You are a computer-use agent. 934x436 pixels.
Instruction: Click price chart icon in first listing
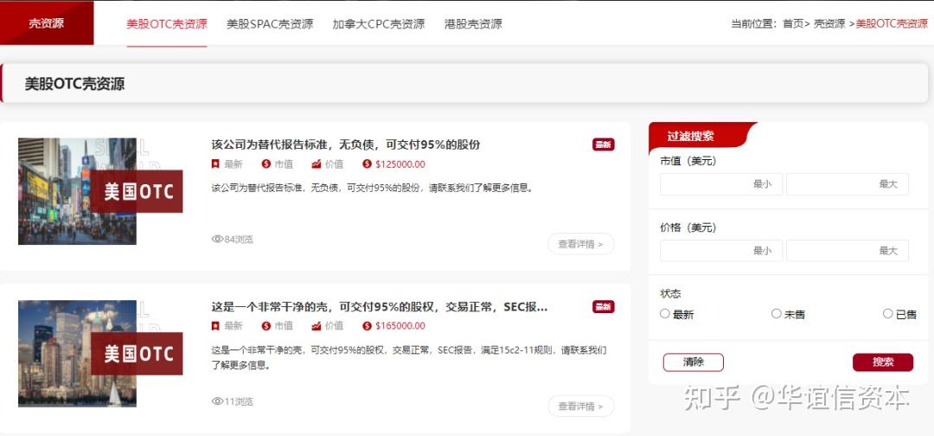[317, 164]
